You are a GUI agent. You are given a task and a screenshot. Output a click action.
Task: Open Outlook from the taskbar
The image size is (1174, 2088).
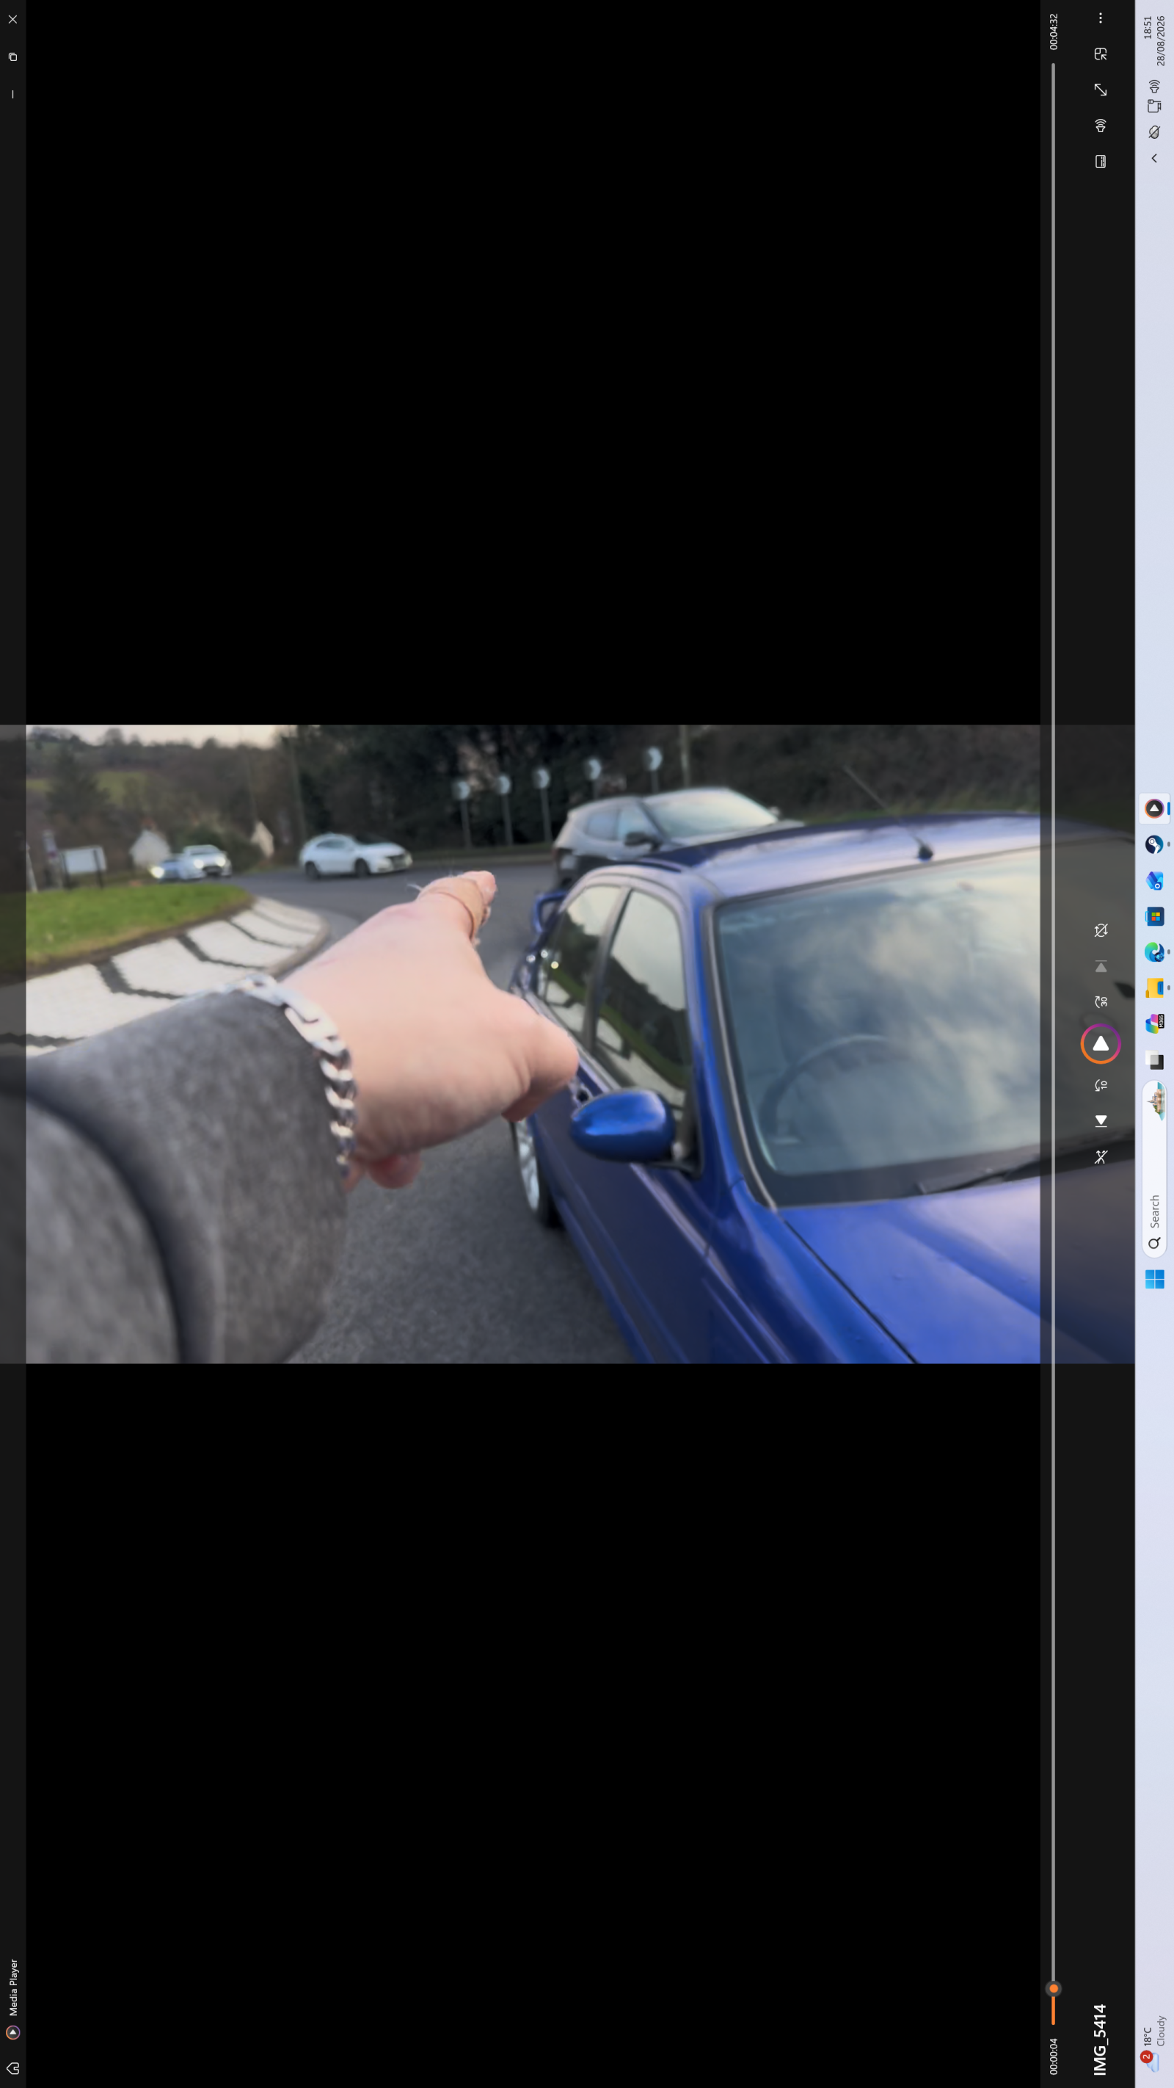pos(1154,880)
